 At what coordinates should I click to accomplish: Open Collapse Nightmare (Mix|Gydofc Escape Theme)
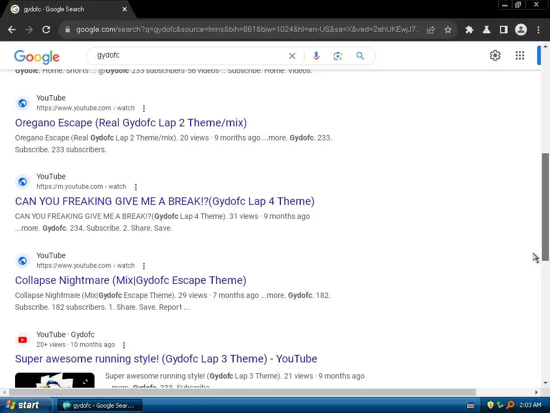(x=131, y=280)
